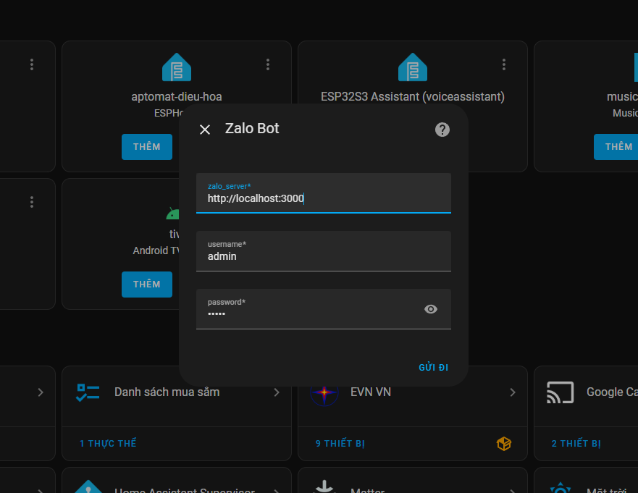Click THÊM button on Android TV card
638x493 pixels.
point(147,285)
